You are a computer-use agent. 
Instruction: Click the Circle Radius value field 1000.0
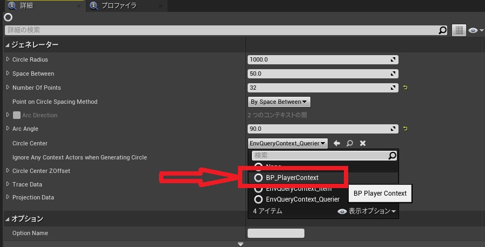tap(323, 59)
